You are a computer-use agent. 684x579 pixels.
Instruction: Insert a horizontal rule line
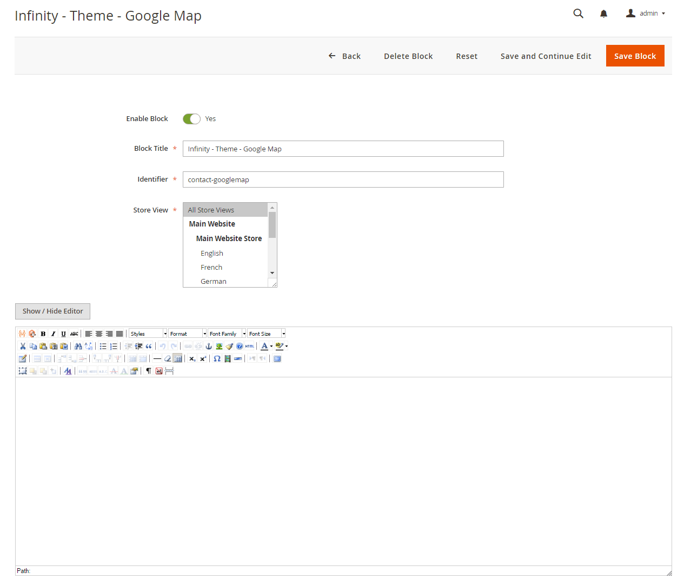tap(157, 358)
